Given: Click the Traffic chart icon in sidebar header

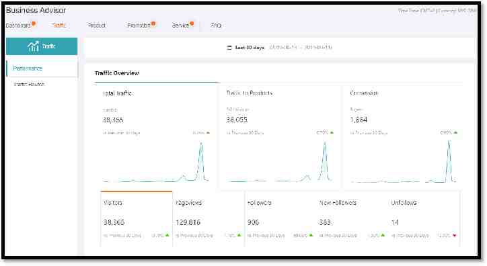Looking at the screenshot, I should (33, 46).
